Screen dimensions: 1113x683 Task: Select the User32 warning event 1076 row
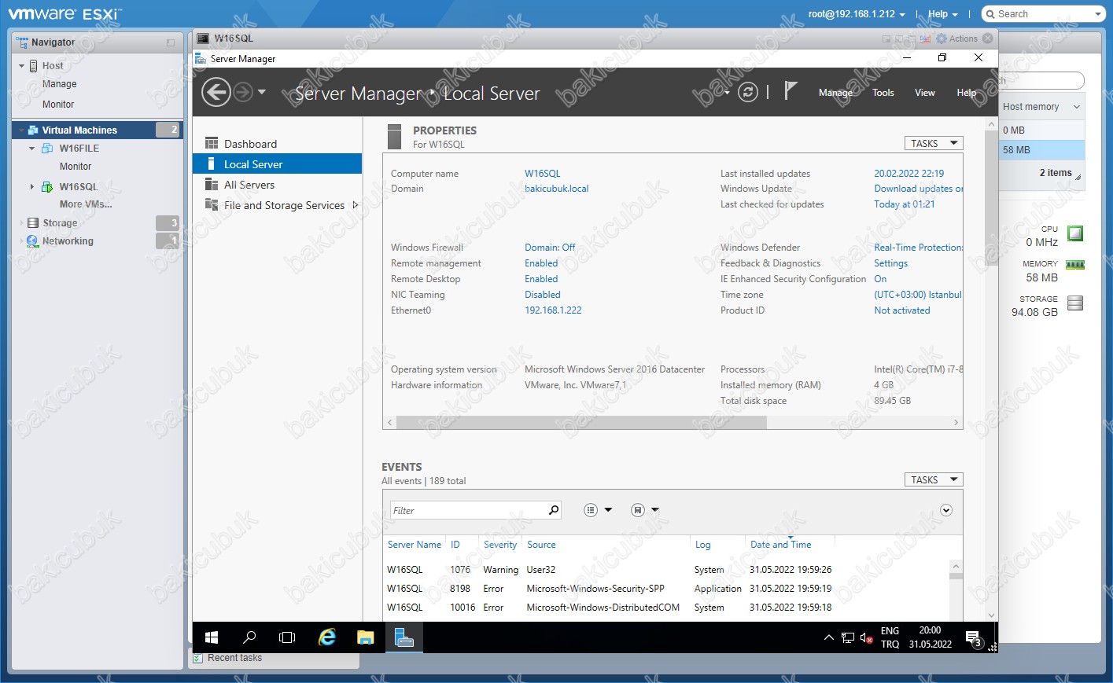click(x=666, y=570)
